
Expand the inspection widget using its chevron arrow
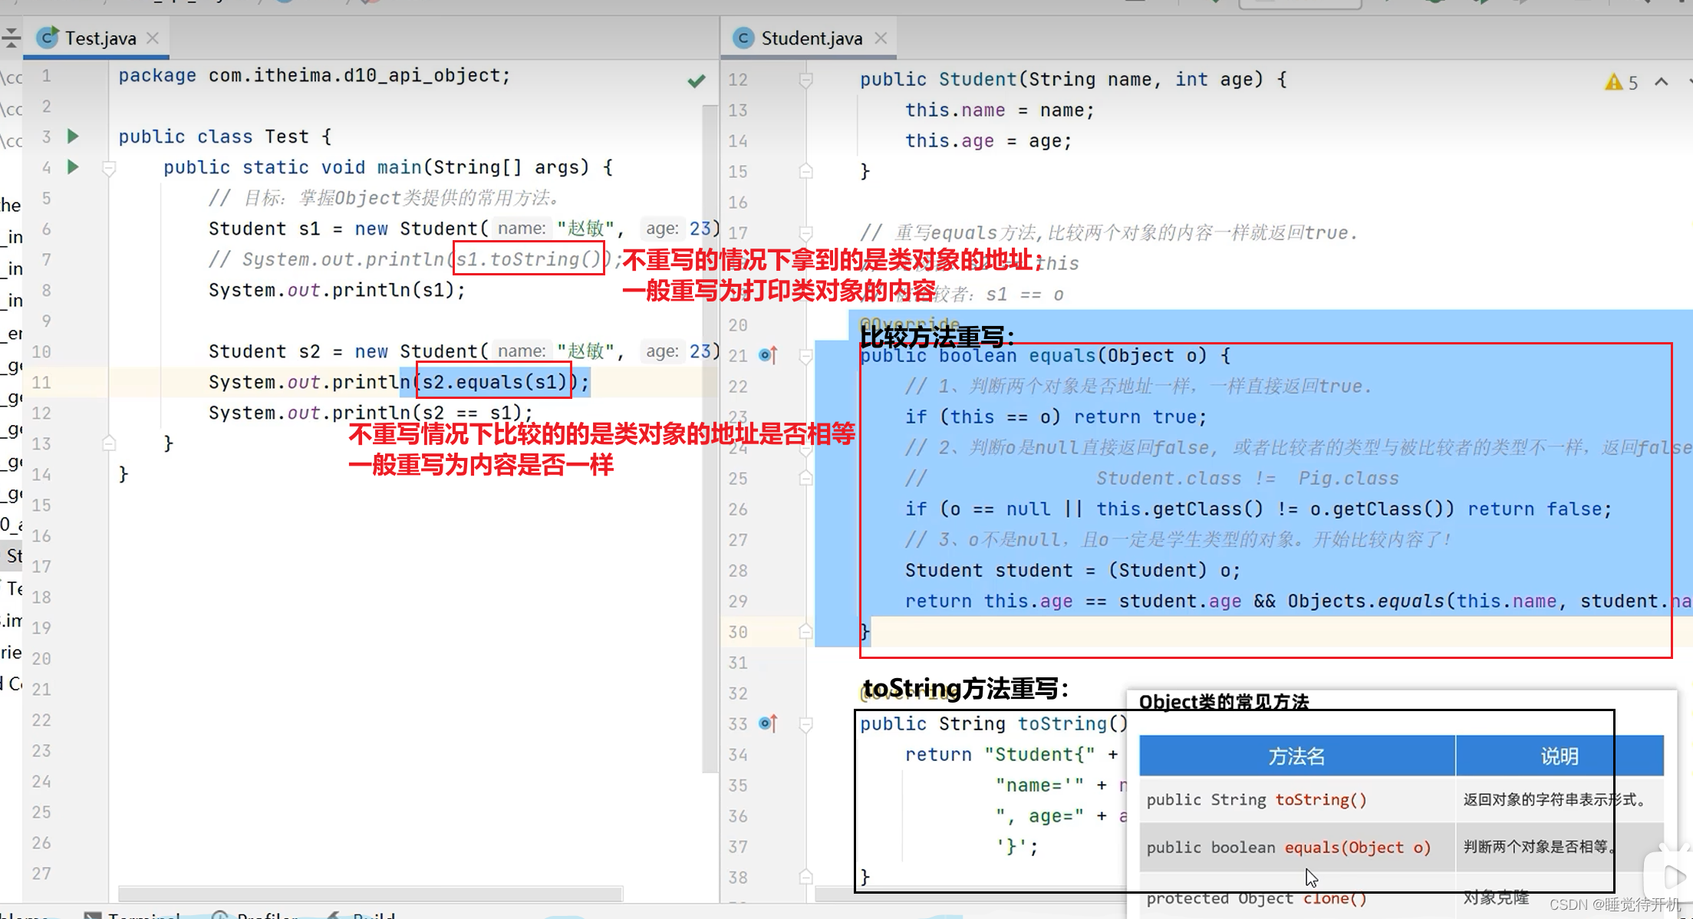1660,81
